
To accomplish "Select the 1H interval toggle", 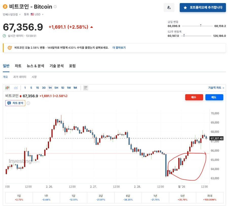I will pyautogui.click(x=50, y=87).
